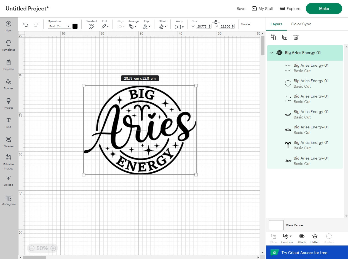
Task: Open the Text tool
Action: tap(8, 123)
